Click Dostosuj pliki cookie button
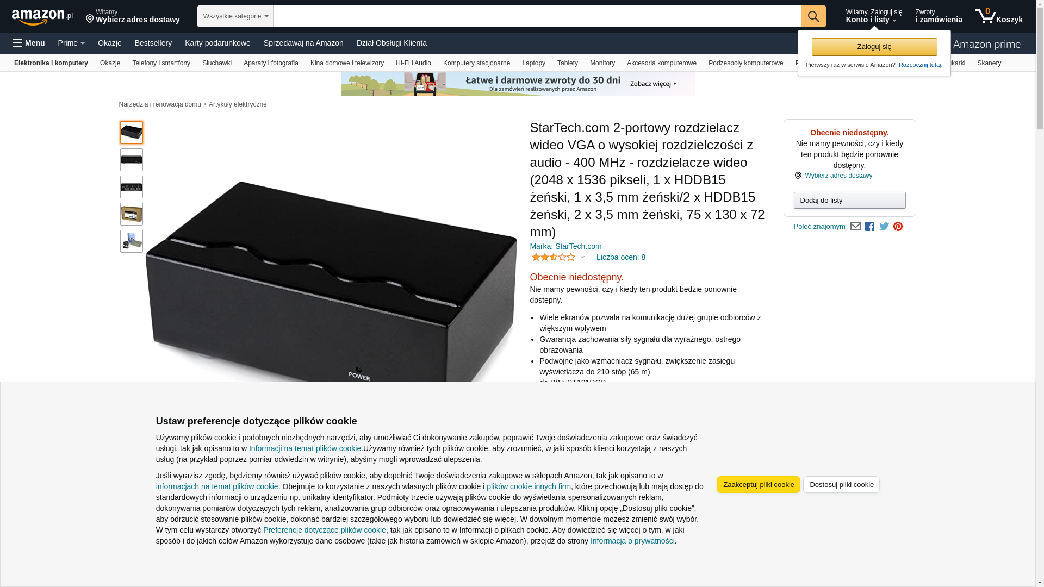This screenshot has height=587, width=1044. point(841,484)
